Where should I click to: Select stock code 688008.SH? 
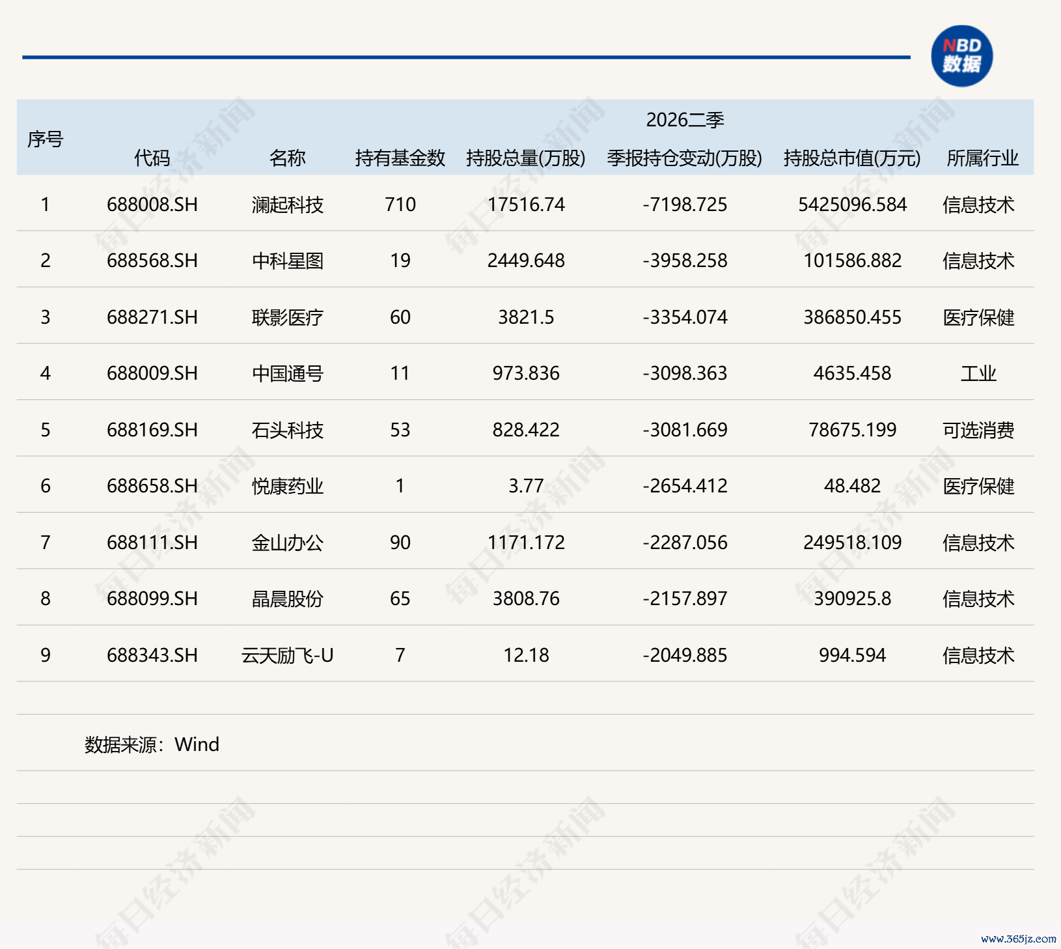(x=152, y=205)
